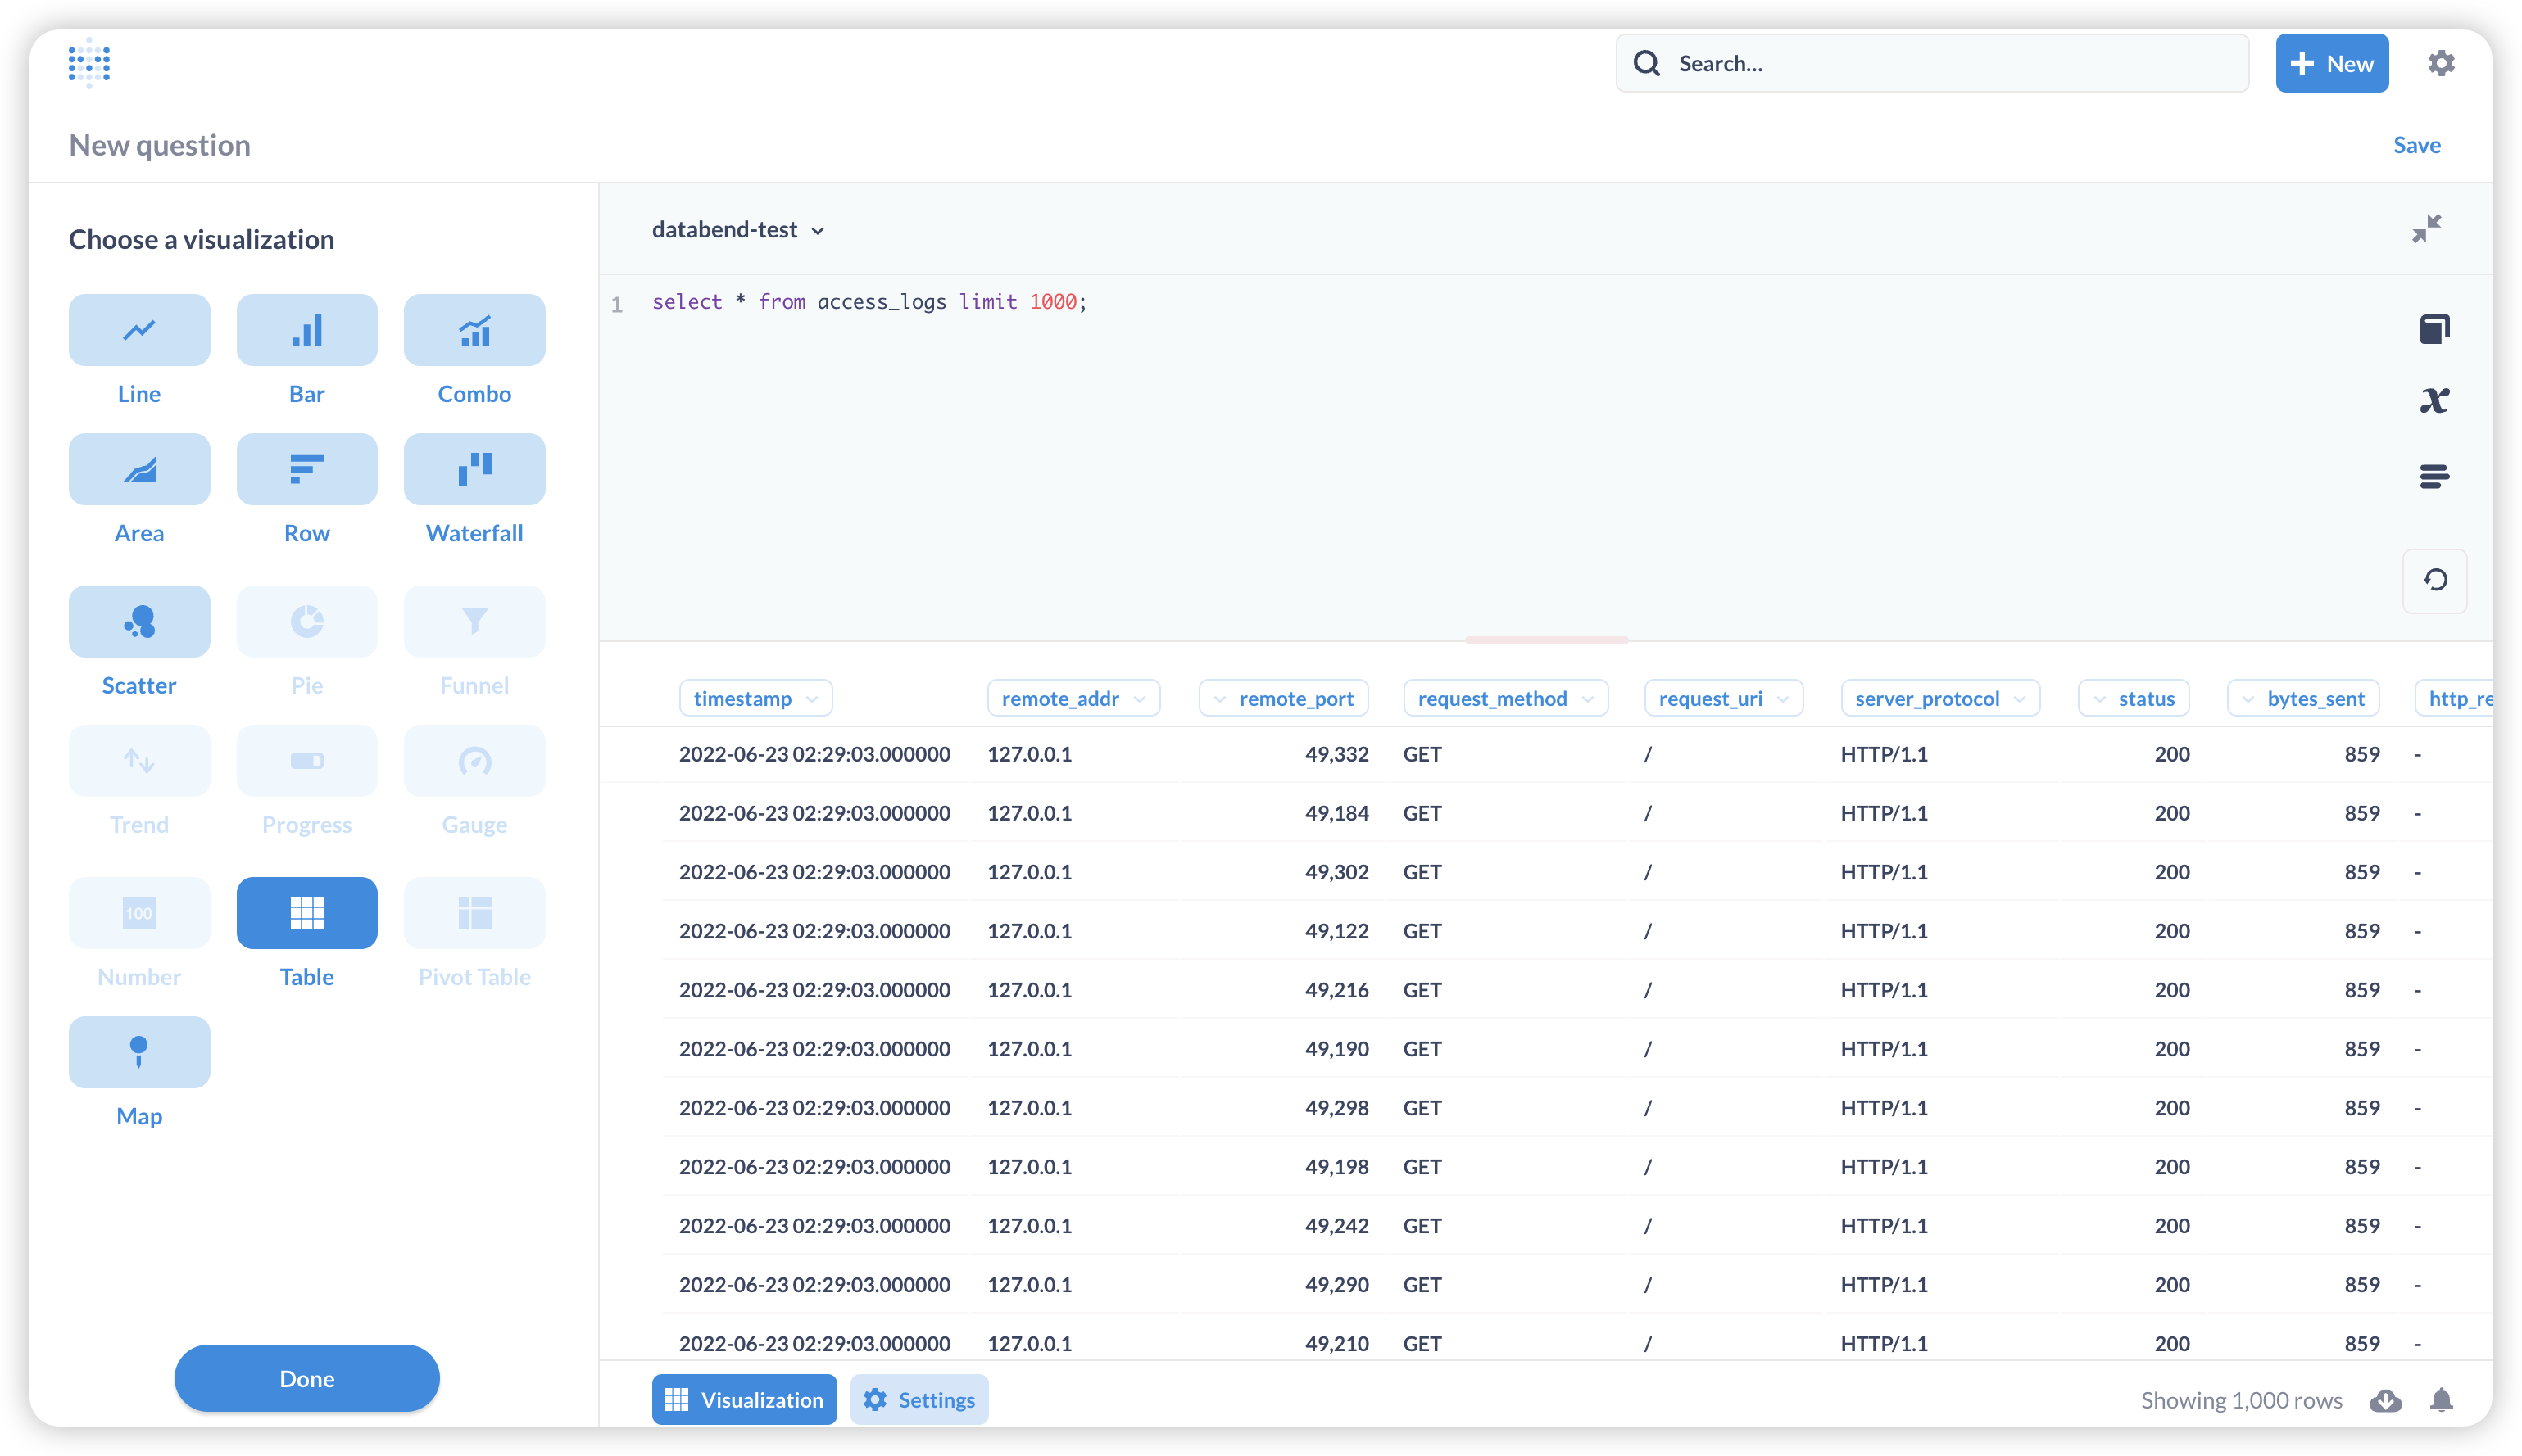Open the timestamp column header menu
Screen dimensions: 2522x1456
[755, 698]
